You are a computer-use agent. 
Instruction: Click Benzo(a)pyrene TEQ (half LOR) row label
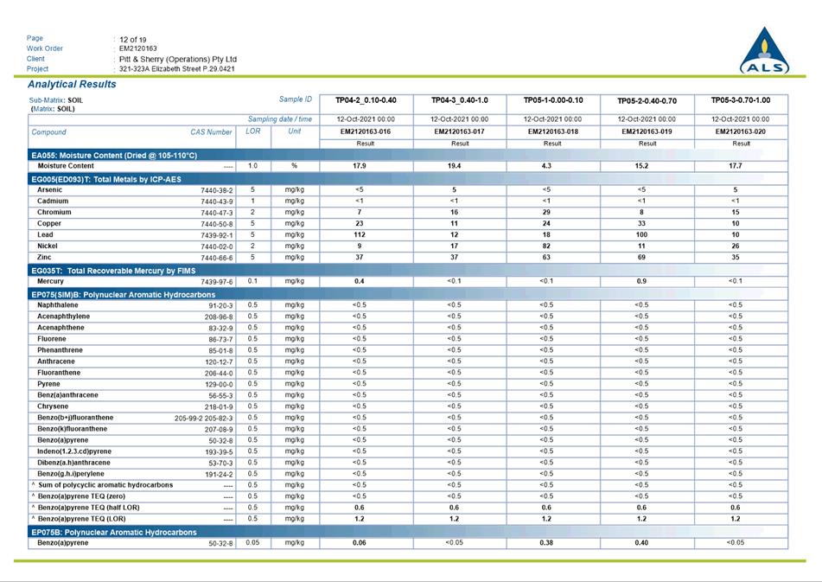(x=88, y=508)
